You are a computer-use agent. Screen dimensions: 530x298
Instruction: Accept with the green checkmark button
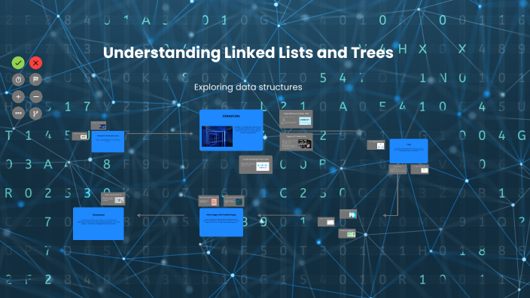[x=18, y=63]
